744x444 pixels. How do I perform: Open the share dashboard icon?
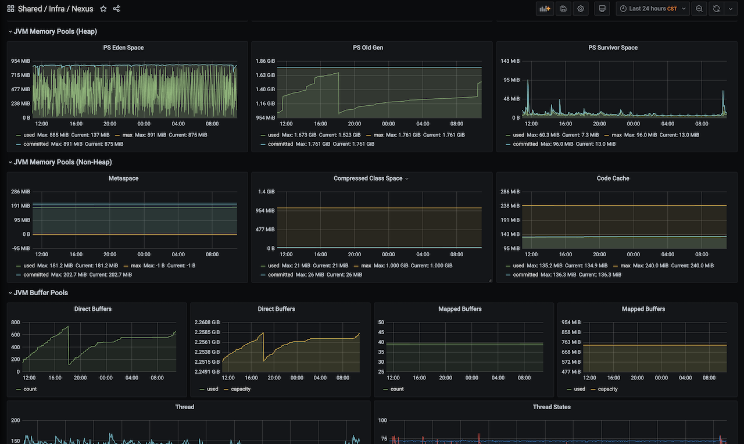116,9
